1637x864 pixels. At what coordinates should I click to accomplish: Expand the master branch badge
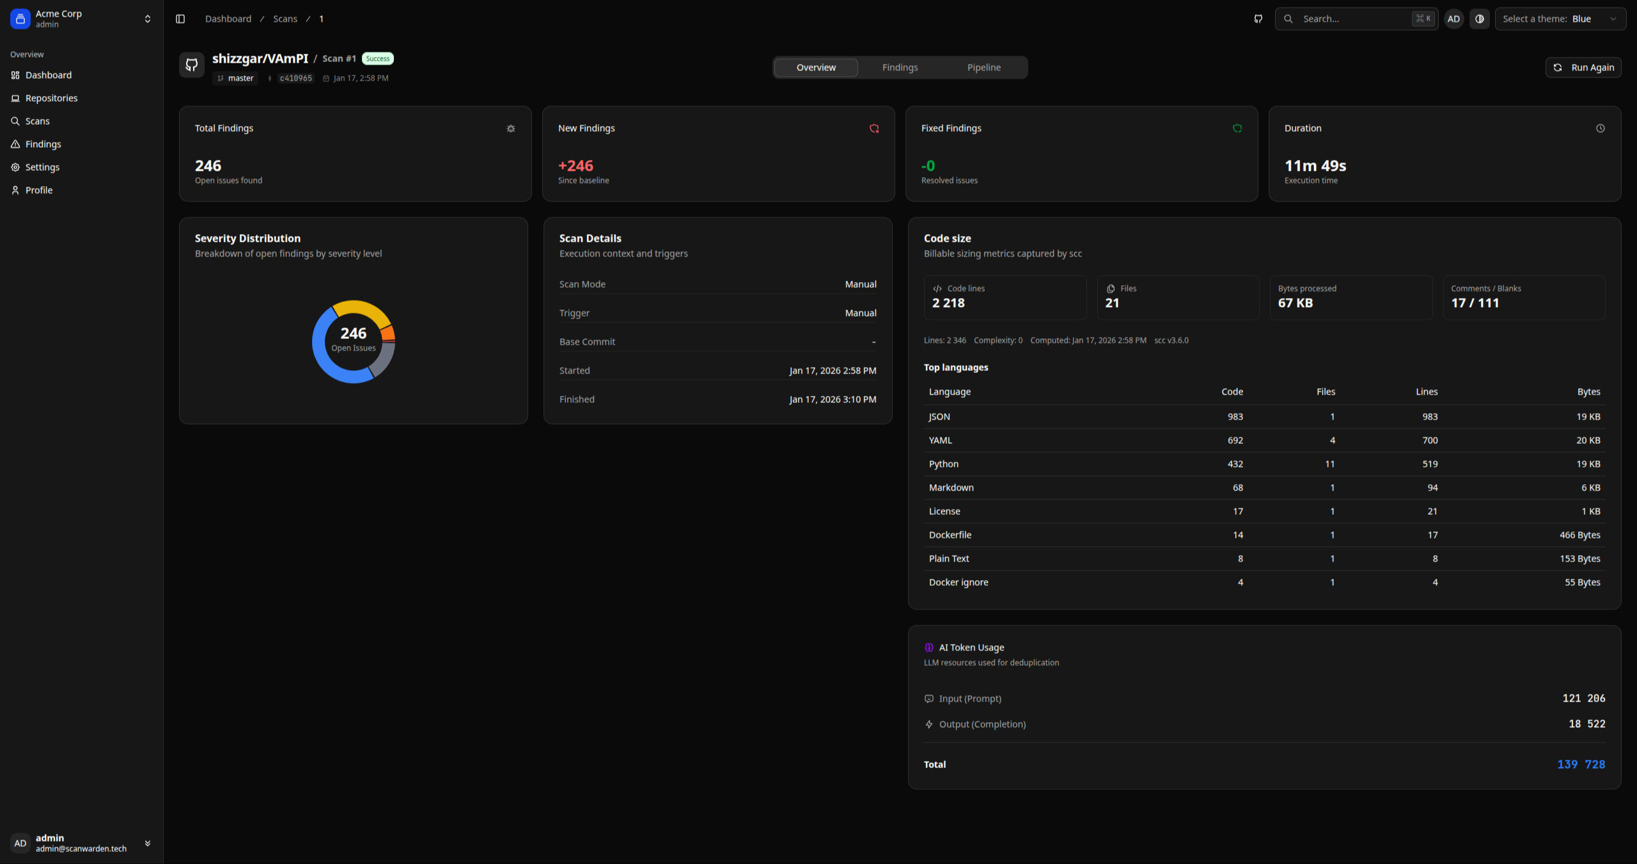pyautogui.click(x=235, y=77)
